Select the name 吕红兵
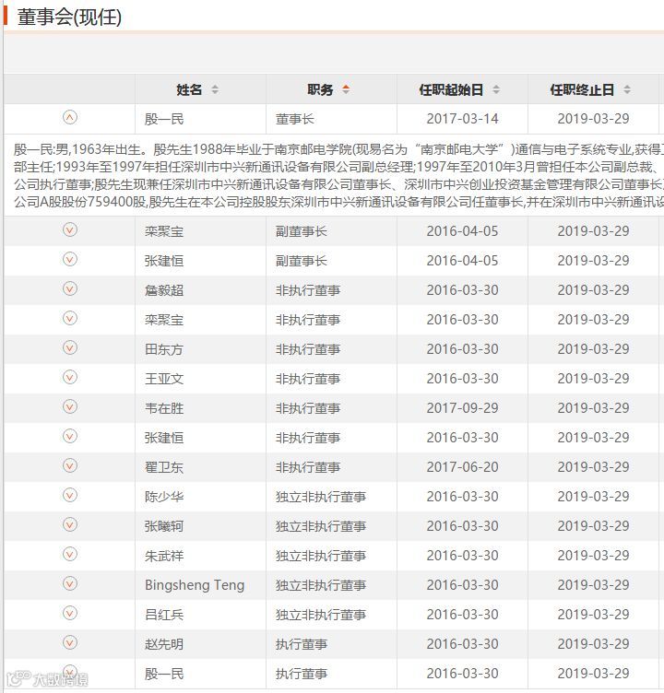 coord(164,615)
